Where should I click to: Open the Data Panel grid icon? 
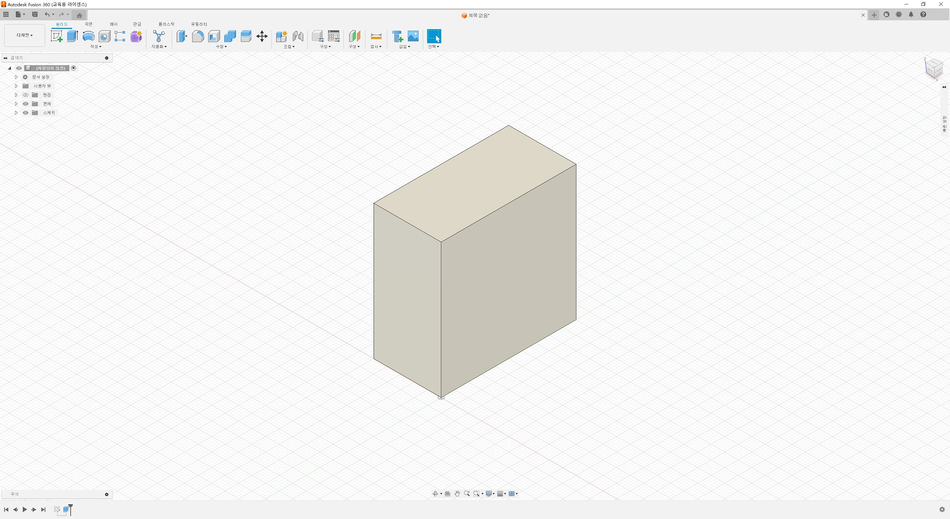click(x=6, y=14)
